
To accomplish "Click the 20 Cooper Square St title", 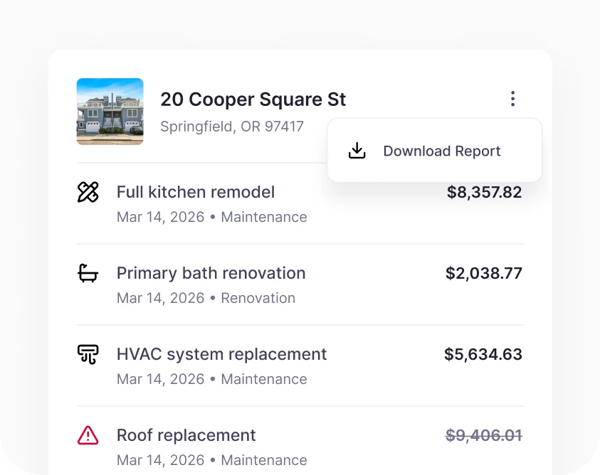I will coord(253,100).
